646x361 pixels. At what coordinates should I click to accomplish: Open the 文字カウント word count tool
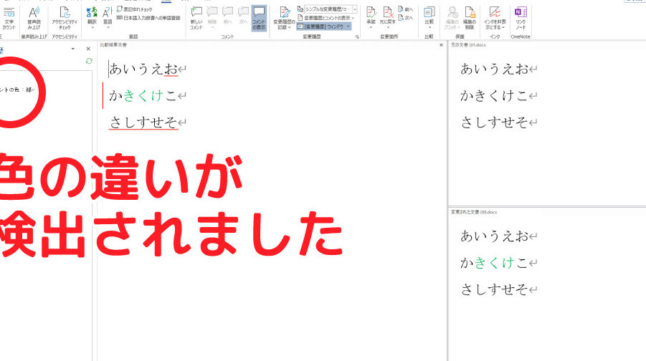click(x=9, y=19)
